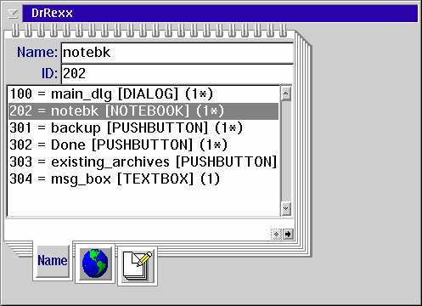Select the 302 = Done PUSHBUTTON entry
This screenshot has height=306, width=422.
pos(143,144)
